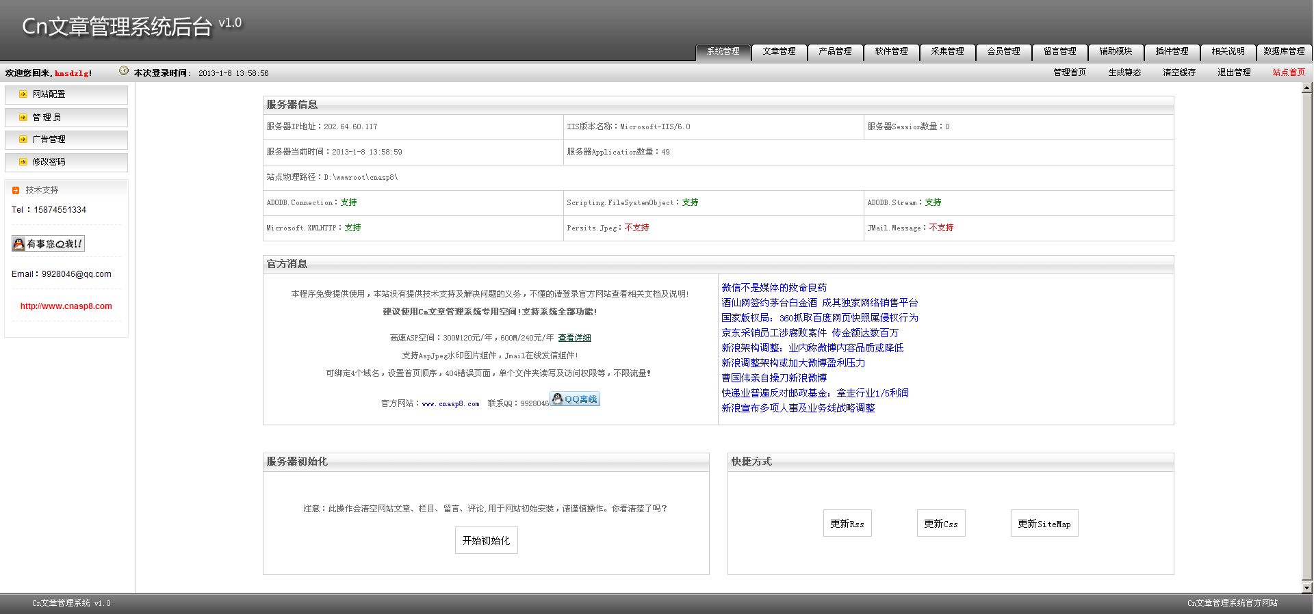Switch to the 数据库管理 tab
Viewport: 1314px width, 614px height.
(x=1283, y=52)
